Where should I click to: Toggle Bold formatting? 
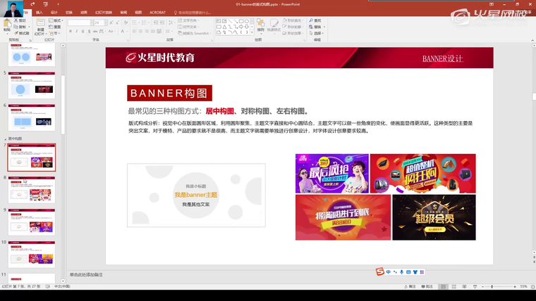(x=71, y=32)
